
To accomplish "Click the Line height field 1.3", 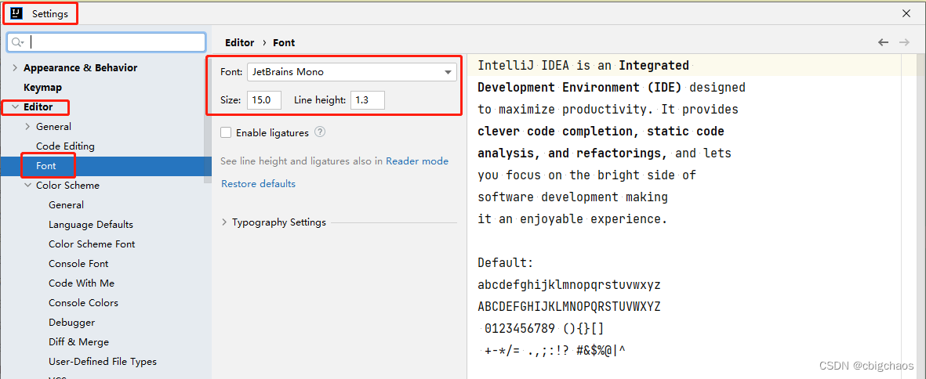I will pyautogui.click(x=367, y=100).
